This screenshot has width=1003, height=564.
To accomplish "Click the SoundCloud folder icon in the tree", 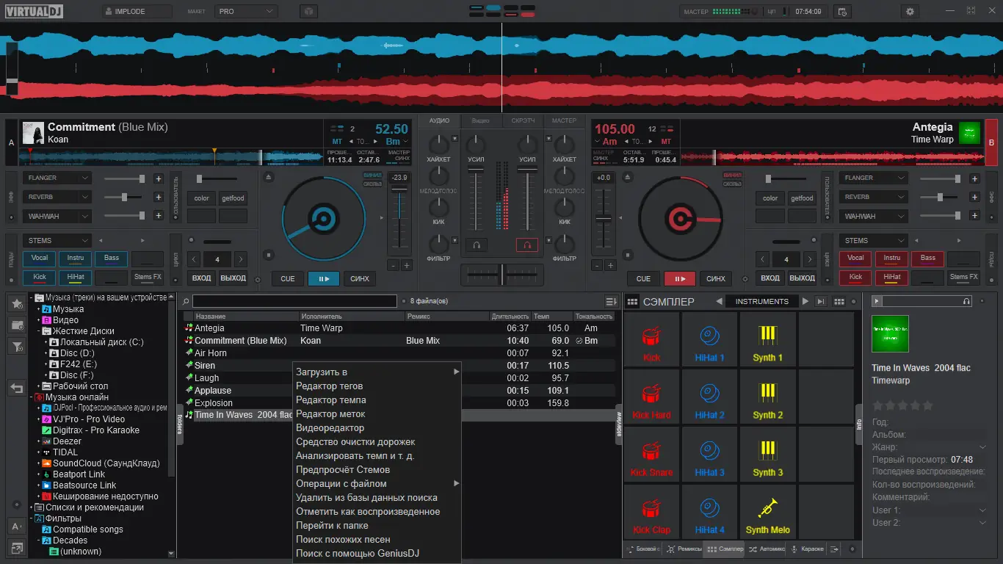I will [x=46, y=463].
